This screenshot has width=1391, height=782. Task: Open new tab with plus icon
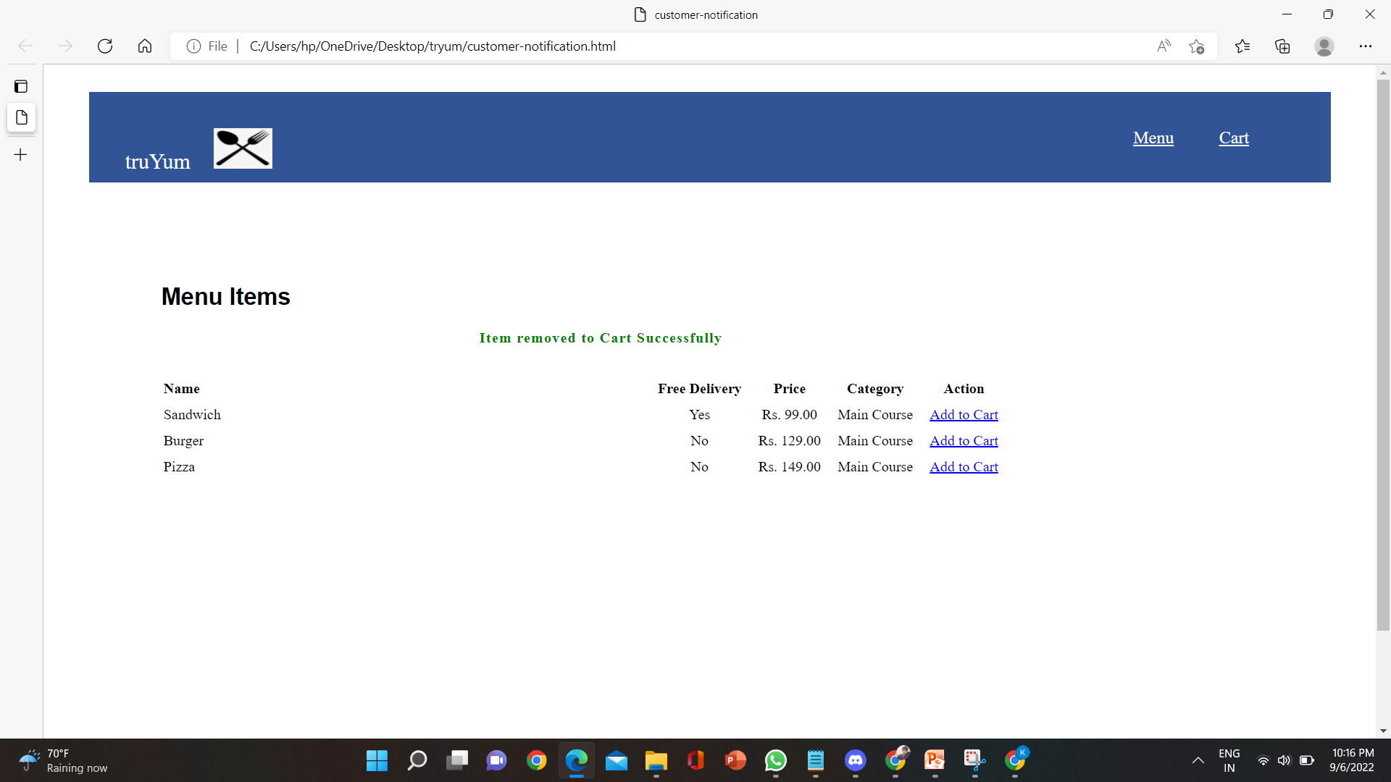21,155
